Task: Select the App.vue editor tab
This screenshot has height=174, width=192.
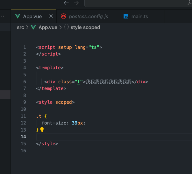Action: pos(32,16)
